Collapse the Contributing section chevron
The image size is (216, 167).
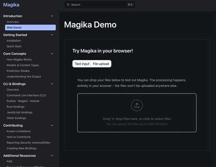[52, 125]
